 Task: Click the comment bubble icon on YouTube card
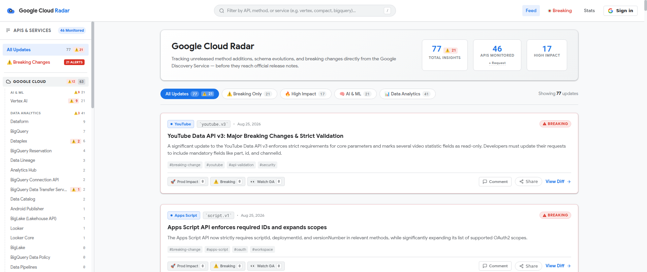[485, 182]
